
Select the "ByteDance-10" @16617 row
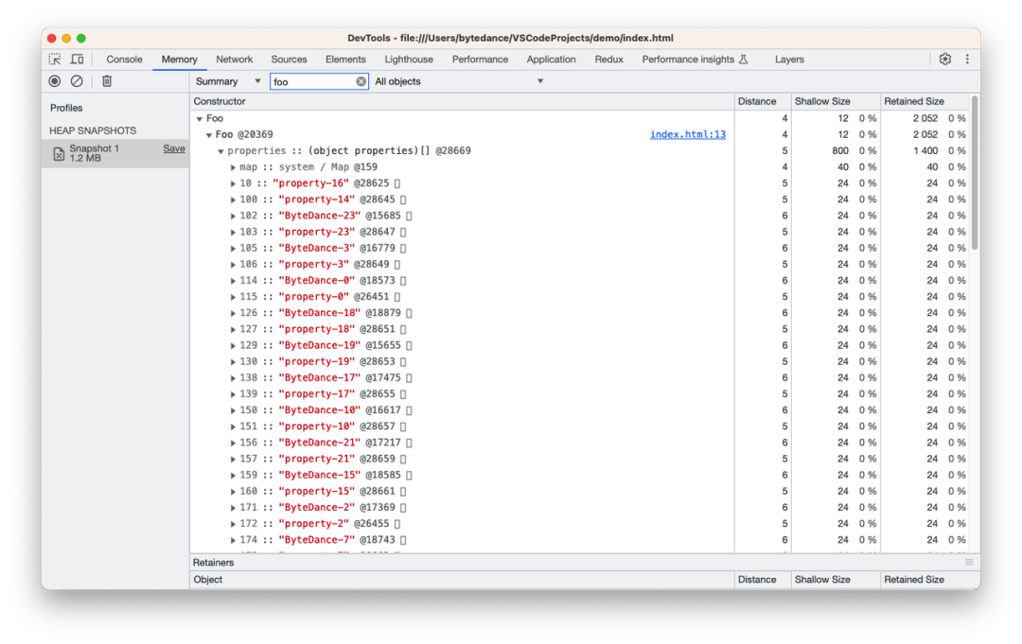(x=580, y=410)
